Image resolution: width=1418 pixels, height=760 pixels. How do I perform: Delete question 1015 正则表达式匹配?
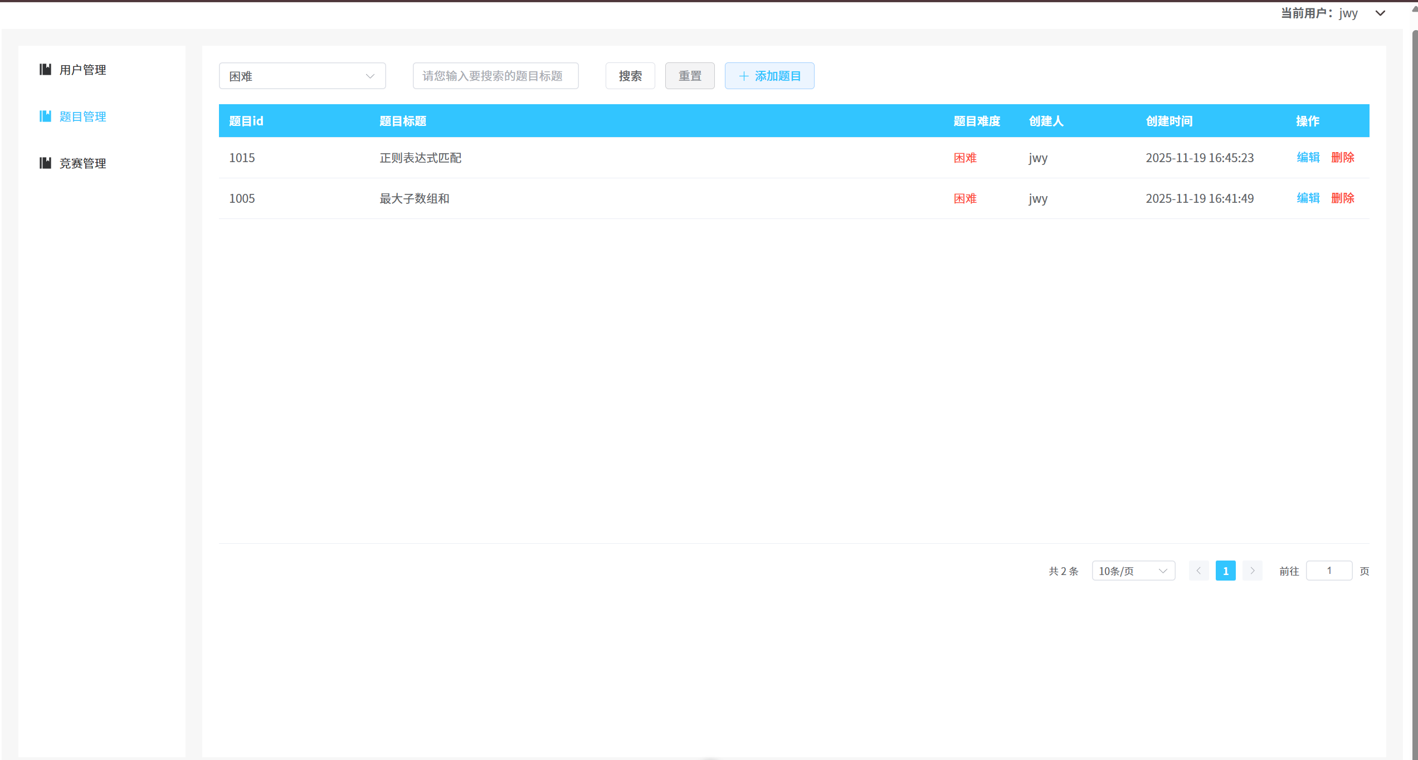[x=1342, y=158]
